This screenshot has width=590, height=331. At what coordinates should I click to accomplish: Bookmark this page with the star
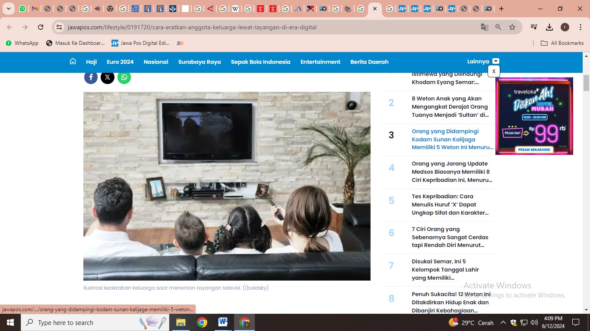(x=512, y=27)
